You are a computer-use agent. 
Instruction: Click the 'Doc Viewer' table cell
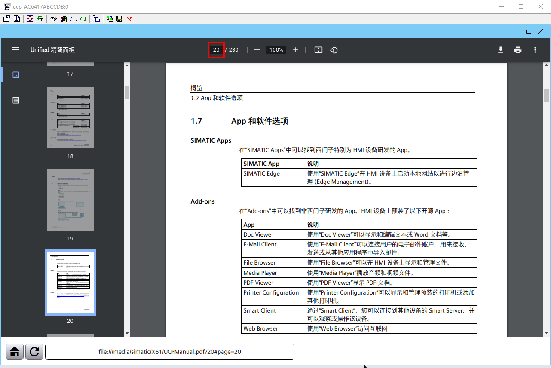(x=273, y=234)
